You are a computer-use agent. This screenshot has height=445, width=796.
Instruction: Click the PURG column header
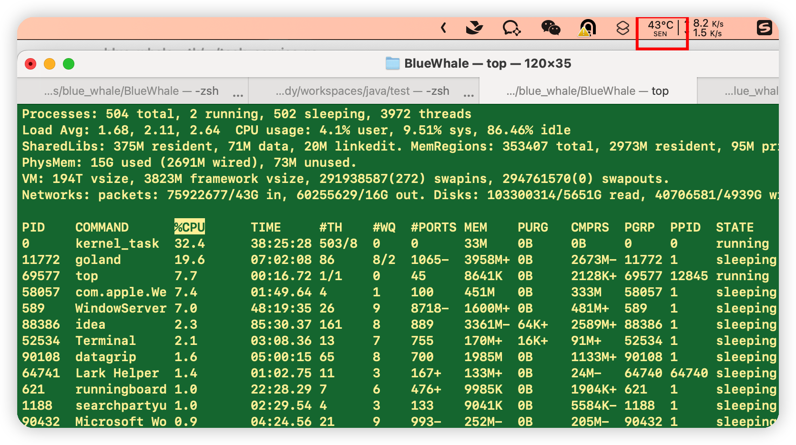533,227
